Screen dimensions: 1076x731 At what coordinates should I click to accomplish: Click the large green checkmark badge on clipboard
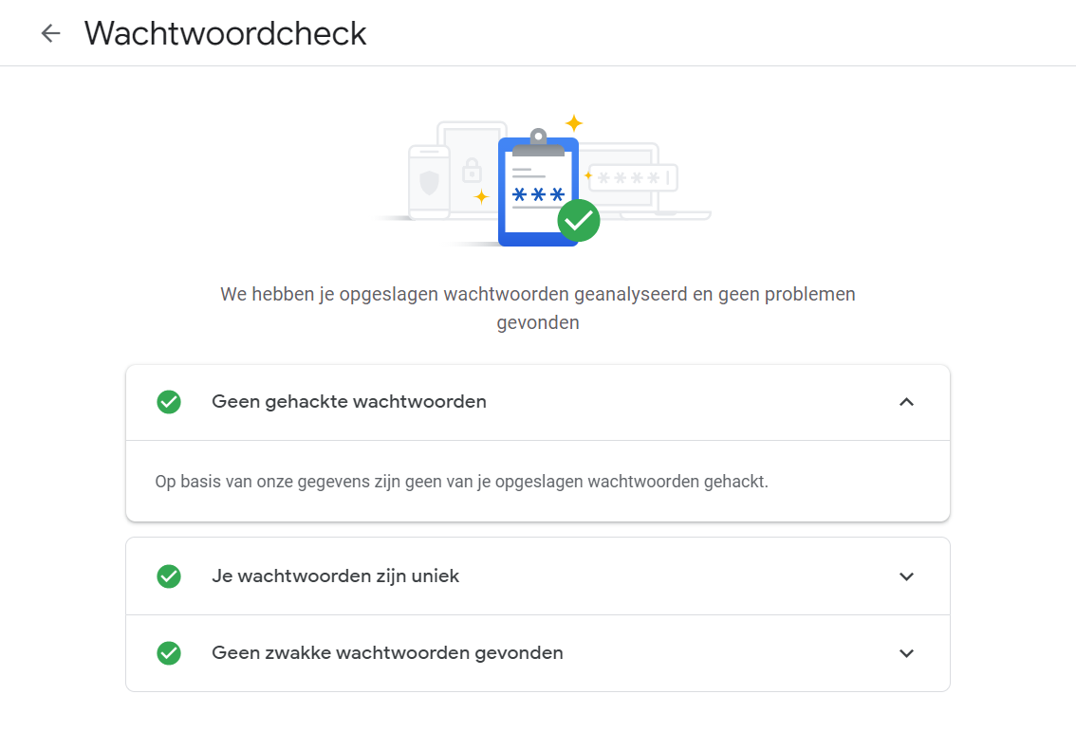(x=578, y=220)
